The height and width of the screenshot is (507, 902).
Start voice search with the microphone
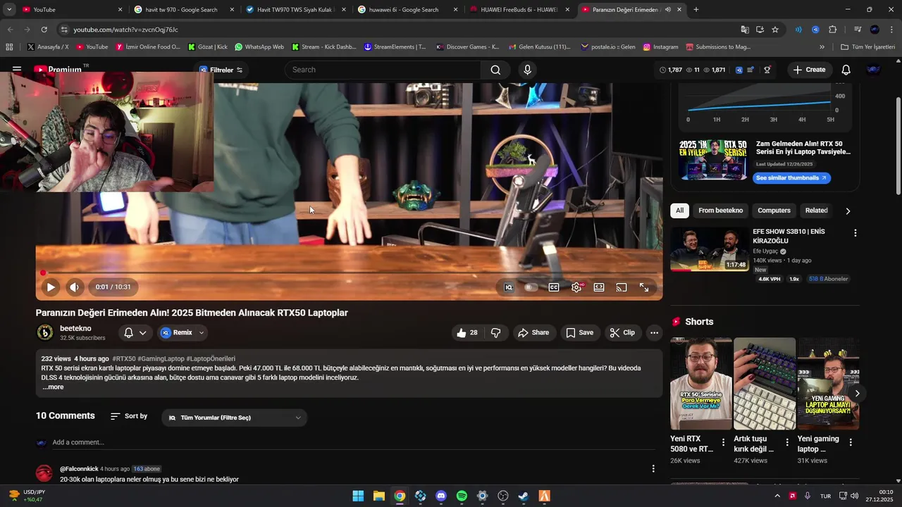point(527,70)
